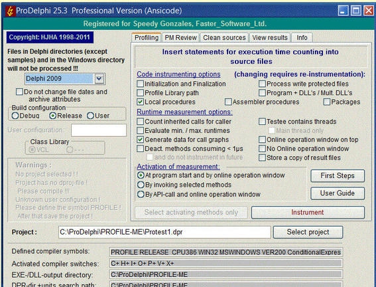Tick Program + DLL's / Mult. DLL's

click(x=262, y=93)
